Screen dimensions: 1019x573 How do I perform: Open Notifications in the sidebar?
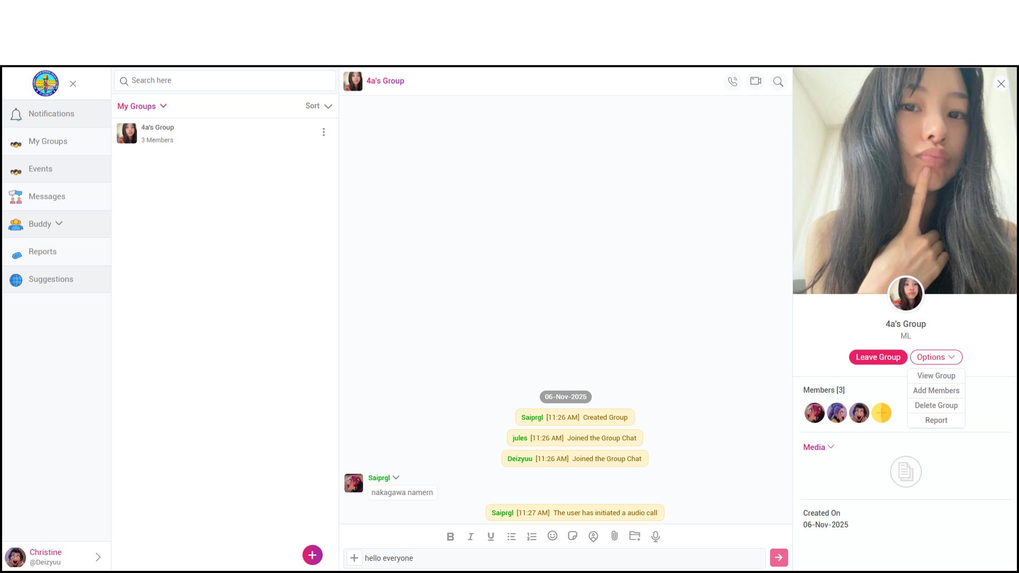51,114
